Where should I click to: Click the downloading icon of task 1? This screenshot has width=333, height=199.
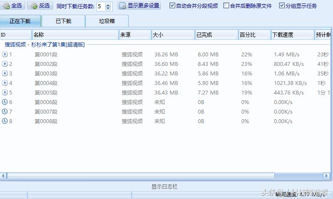click(x=5, y=54)
